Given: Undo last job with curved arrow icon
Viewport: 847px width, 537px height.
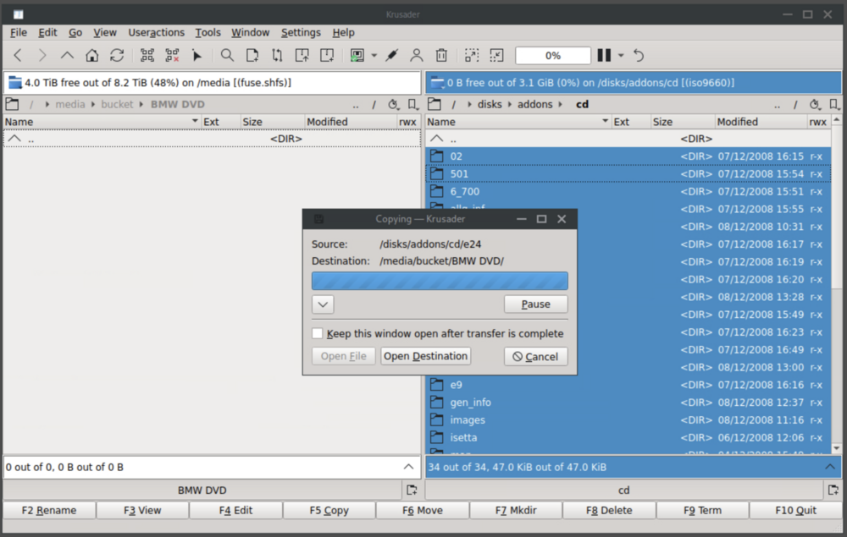Looking at the screenshot, I should coord(639,55).
